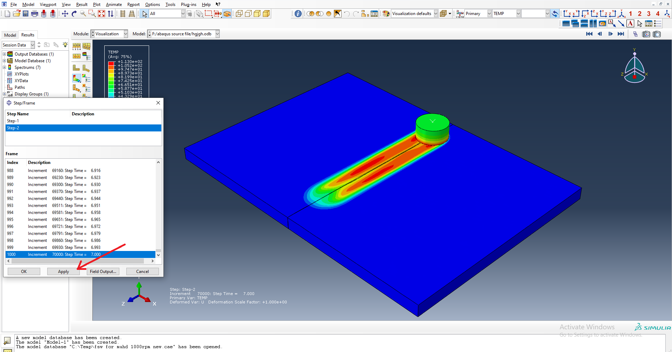This screenshot has height=352, width=672.
Task: Select the Magnify View tool
Action: point(83,14)
